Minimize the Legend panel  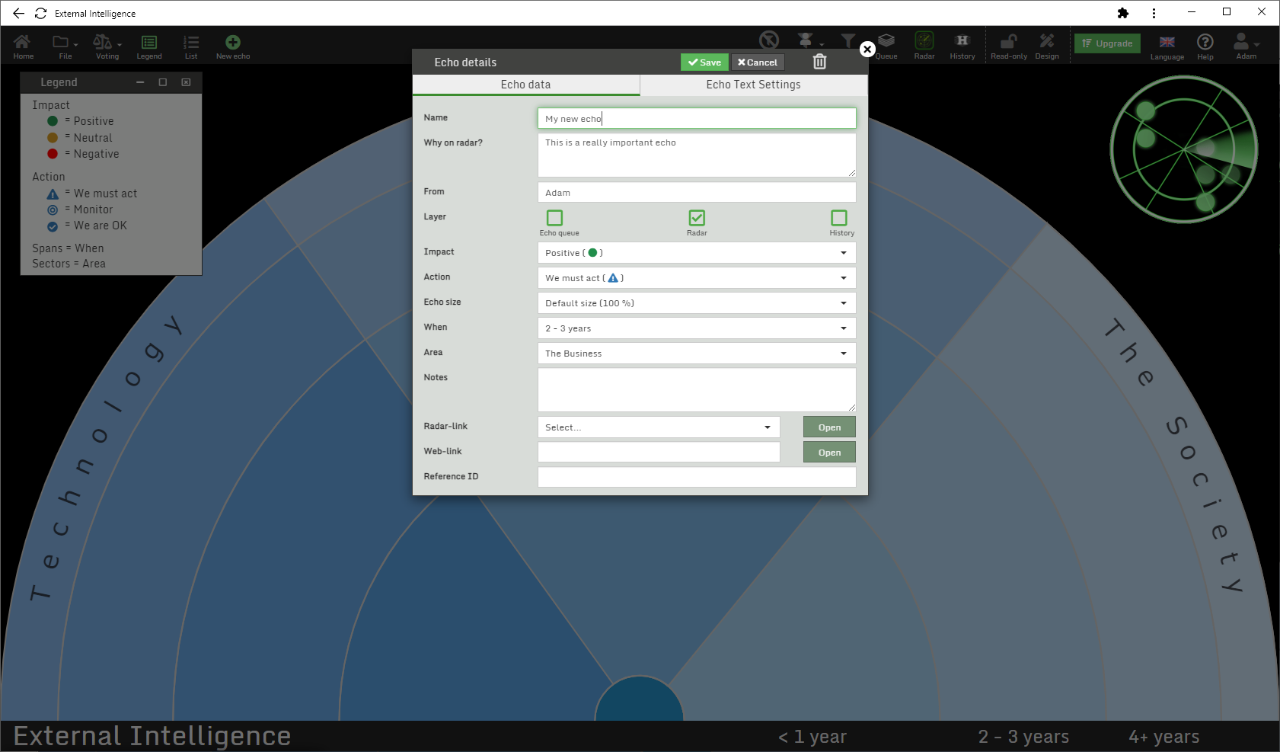pos(140,82)
